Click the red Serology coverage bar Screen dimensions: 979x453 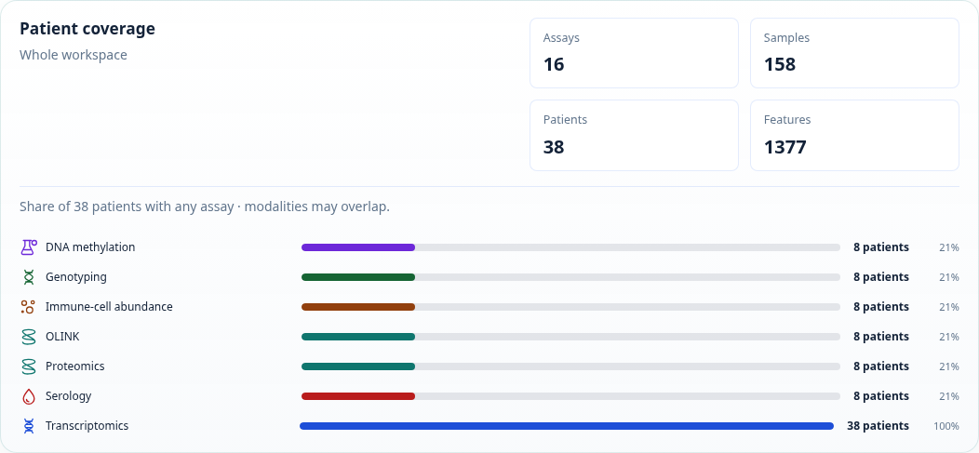click(358, 396)
